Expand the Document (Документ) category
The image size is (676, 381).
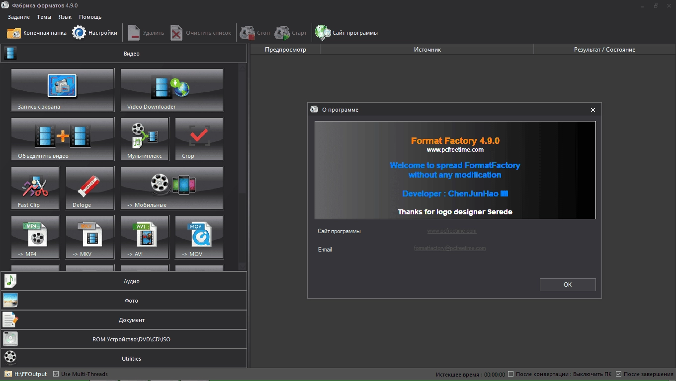(124, 320)
